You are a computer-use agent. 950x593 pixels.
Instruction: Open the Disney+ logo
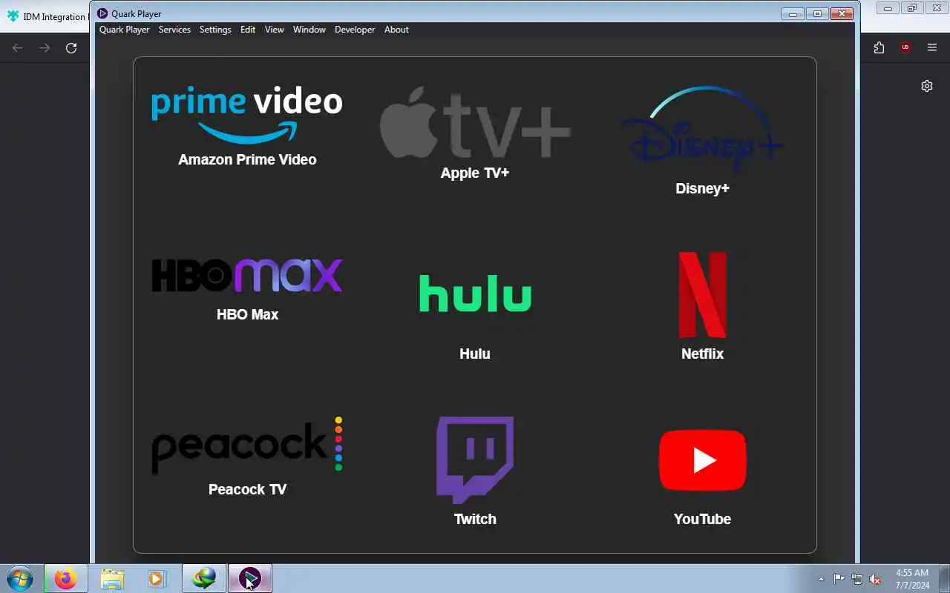(x=702, y=130)
